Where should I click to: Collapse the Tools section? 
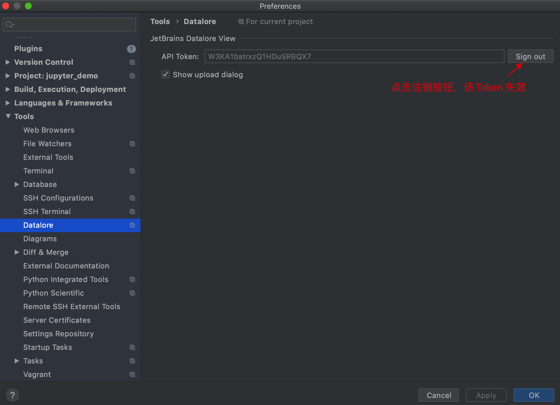point(8,116)
